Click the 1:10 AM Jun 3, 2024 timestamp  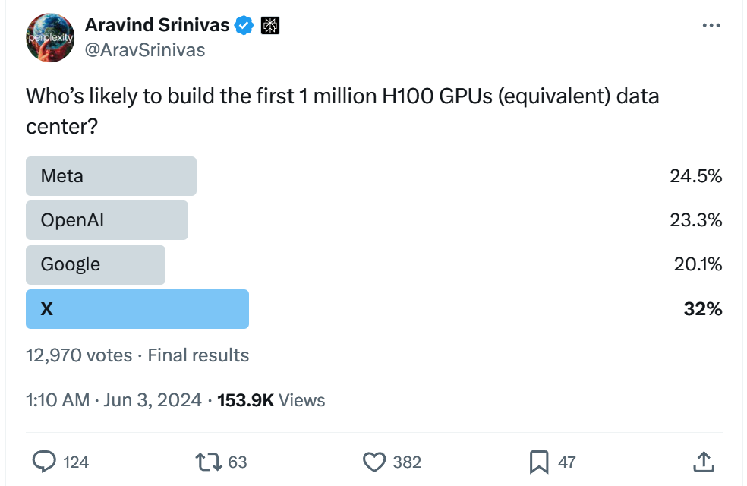(x=114, y=400)
